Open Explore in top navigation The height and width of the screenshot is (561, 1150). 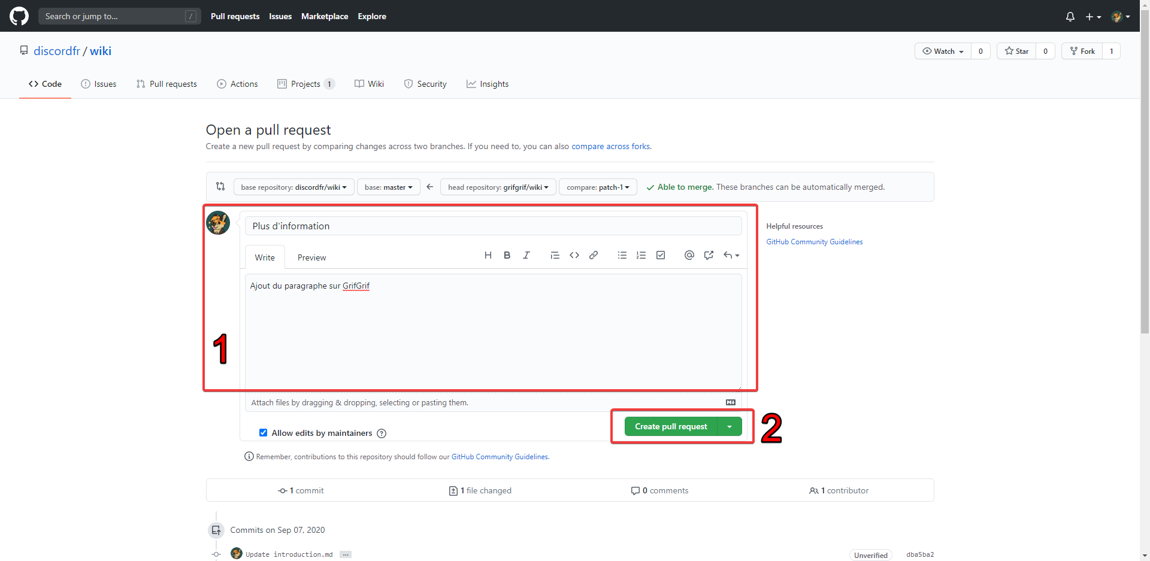pyautogui.click(x=372, y=16)
